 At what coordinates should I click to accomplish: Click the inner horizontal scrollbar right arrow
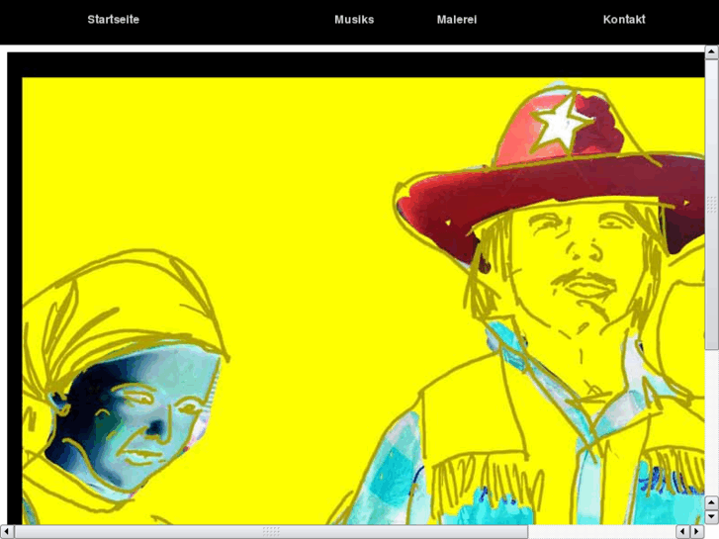(696, 531)
